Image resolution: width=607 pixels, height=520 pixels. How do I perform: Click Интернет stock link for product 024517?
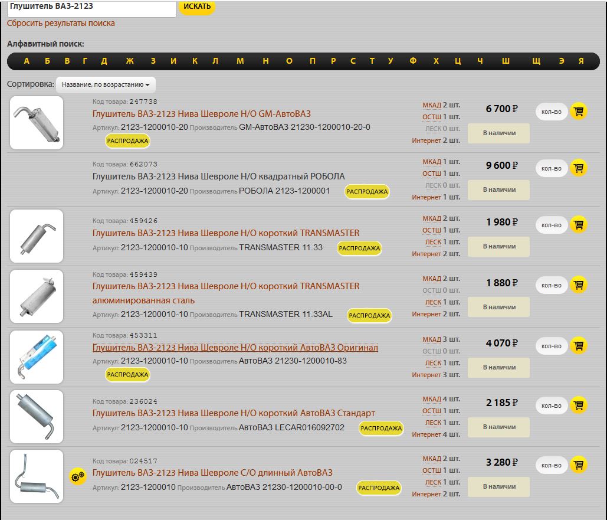(426, 495)
